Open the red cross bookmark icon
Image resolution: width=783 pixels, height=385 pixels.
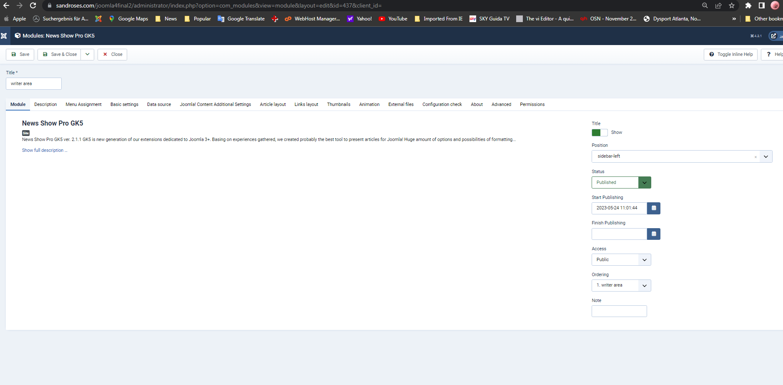point(275,19)
